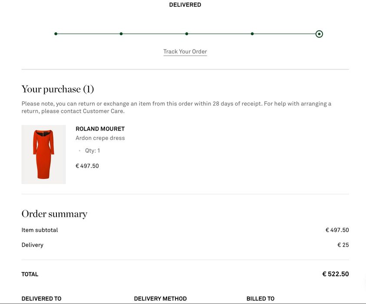Viewport: 366px width, 304px height.
Task: Click the DELIVERED status label
Action: click(x=185, y=5)
